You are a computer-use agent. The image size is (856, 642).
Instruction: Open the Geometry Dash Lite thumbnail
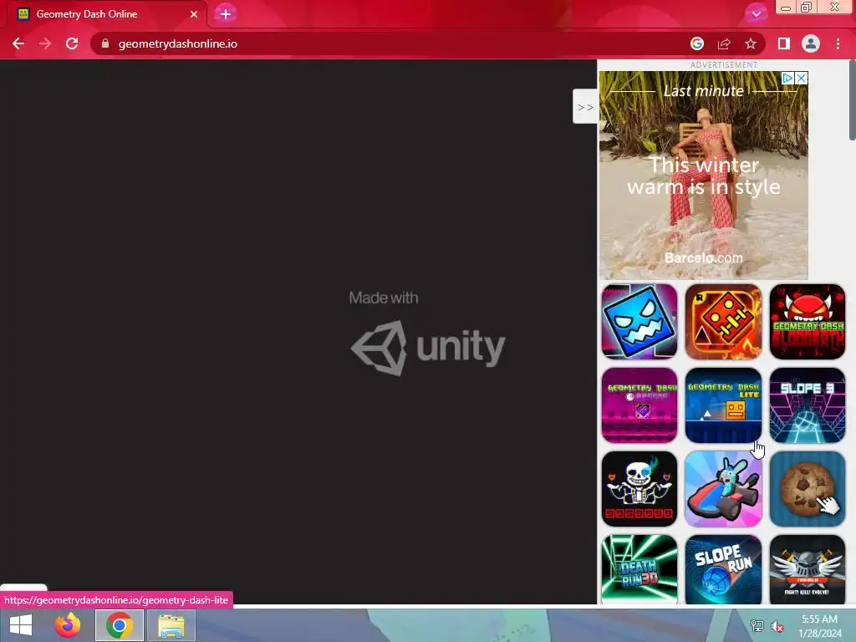[723, 405]
